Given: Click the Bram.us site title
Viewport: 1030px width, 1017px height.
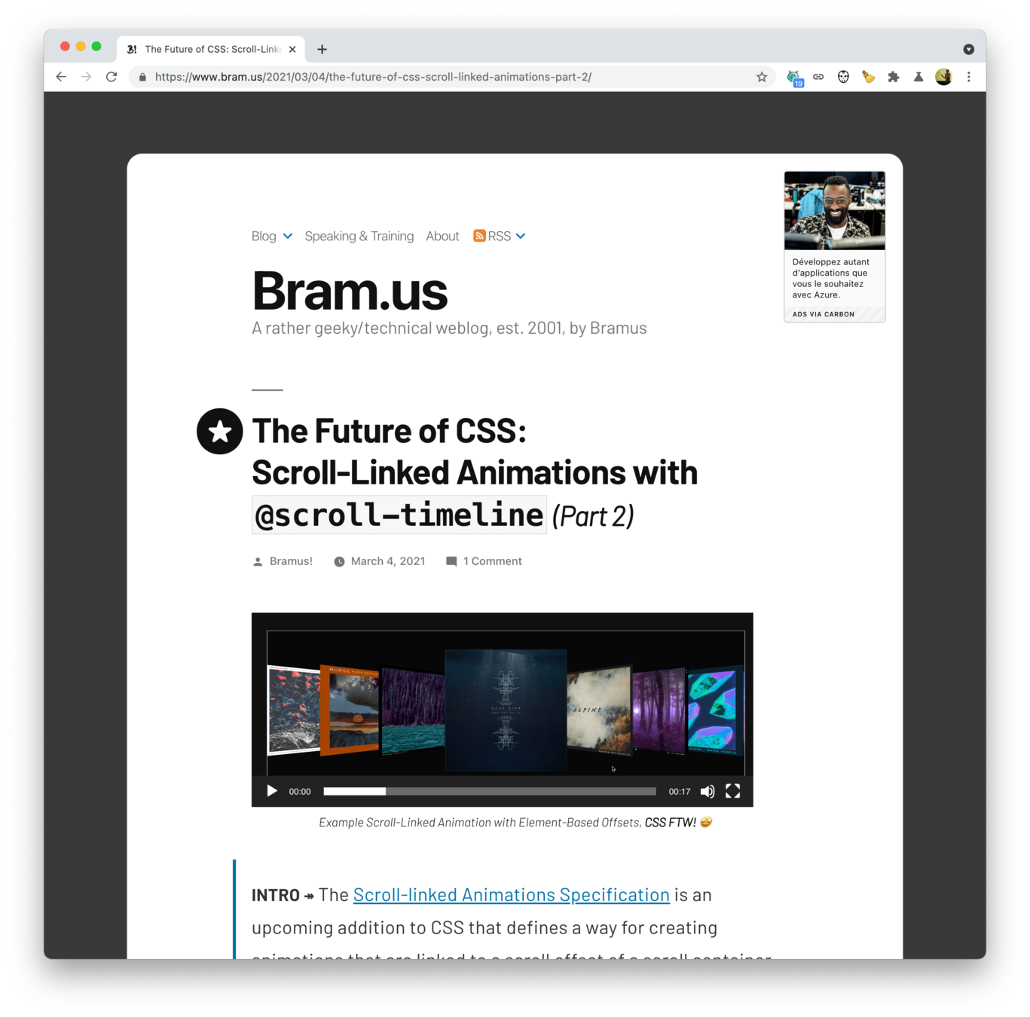Looking at the screenshot, I should pos(350,291).
